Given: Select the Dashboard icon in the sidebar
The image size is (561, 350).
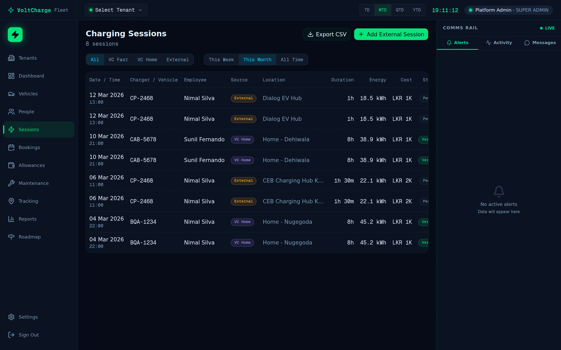Looking at the screenshot, I should pyautogui.click(x=11, y=76).
